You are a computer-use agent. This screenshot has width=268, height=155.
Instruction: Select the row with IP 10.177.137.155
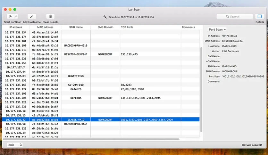[101, 80]
